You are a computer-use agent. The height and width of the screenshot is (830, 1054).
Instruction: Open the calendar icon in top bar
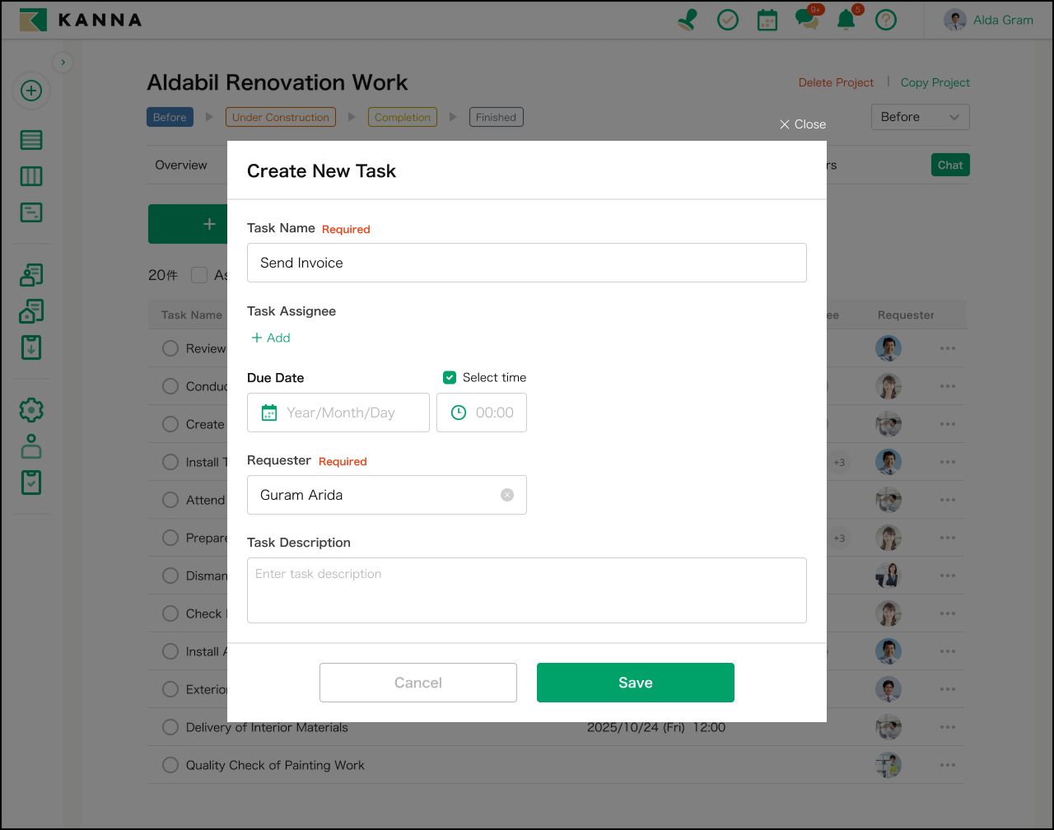click(767, 20)
